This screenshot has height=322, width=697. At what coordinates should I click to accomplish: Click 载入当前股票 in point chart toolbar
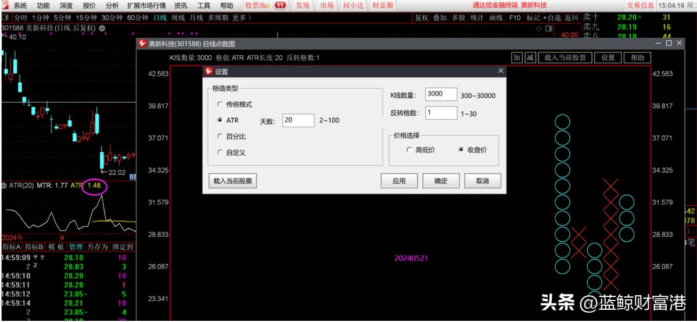coord(565,58)
